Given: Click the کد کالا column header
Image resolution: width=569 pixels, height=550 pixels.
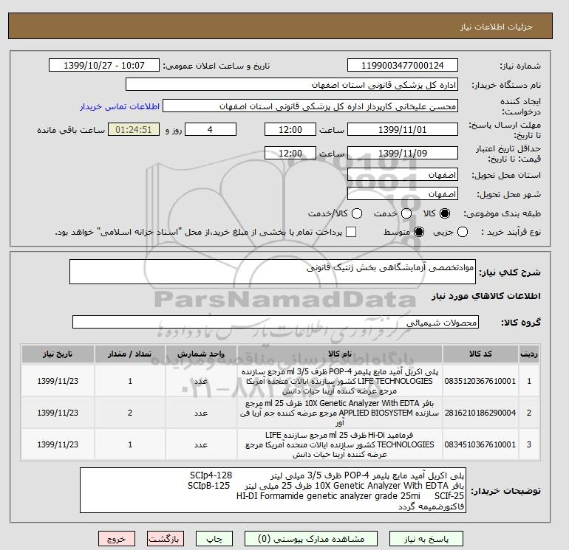Looking at the screenshot, I should [480, 354].
